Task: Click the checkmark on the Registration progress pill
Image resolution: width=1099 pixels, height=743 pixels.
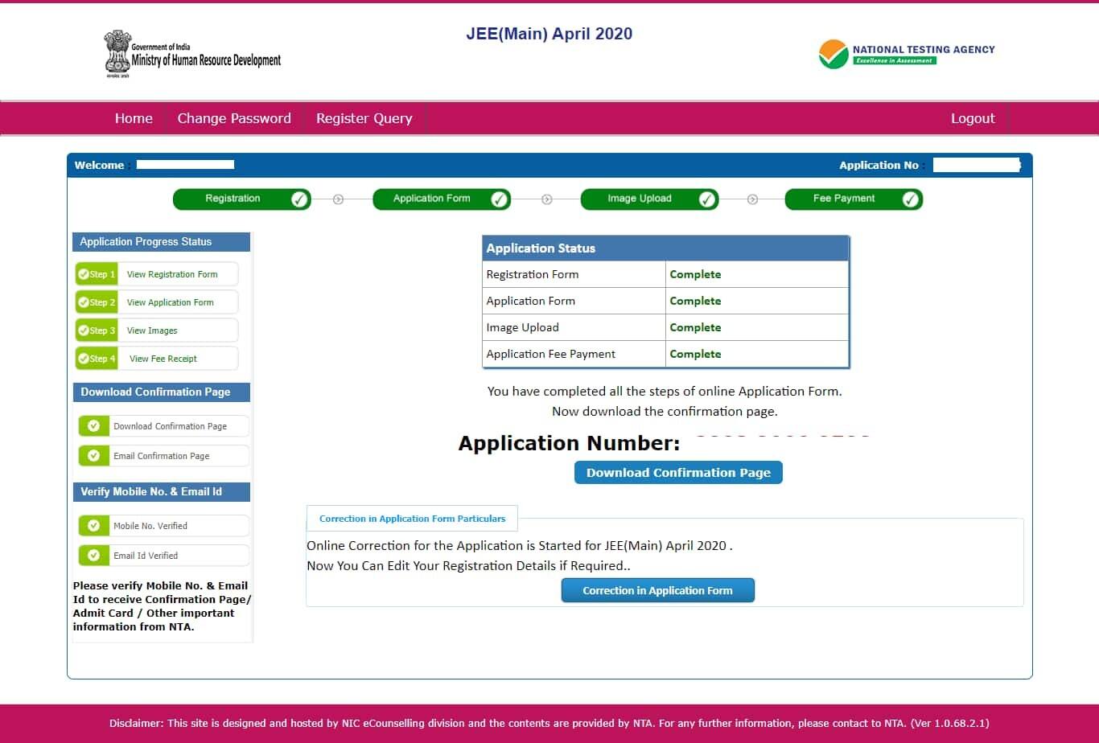Action: click(299, 199)
